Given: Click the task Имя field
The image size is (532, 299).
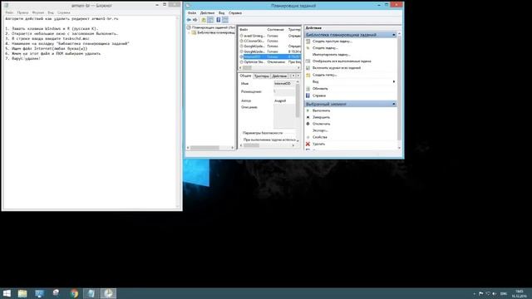Looking at the screenshot, I should coord(284,83).
